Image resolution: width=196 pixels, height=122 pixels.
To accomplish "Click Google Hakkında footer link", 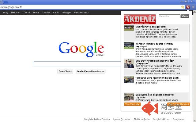I will pyautogui.click(x=161, y=119).
